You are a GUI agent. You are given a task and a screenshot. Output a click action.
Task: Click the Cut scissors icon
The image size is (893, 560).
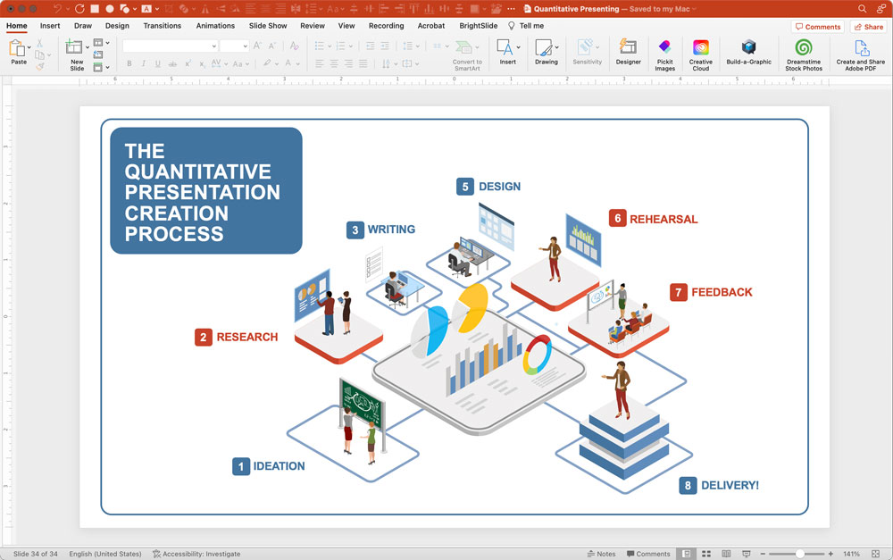39,43
